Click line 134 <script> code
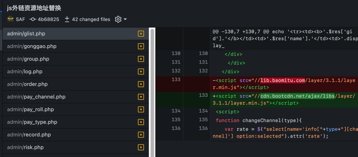358x157 pixels. [228, 112]
